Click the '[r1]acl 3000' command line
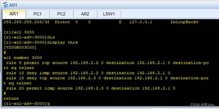The width and height of the screenshot is (219, 109). click(19, 32)
